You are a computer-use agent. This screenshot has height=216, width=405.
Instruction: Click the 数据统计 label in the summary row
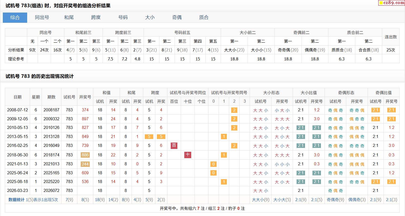[x=16, y=200]
